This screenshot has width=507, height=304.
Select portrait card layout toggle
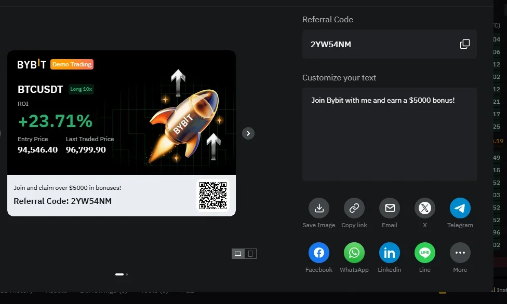tap(250, 254)
